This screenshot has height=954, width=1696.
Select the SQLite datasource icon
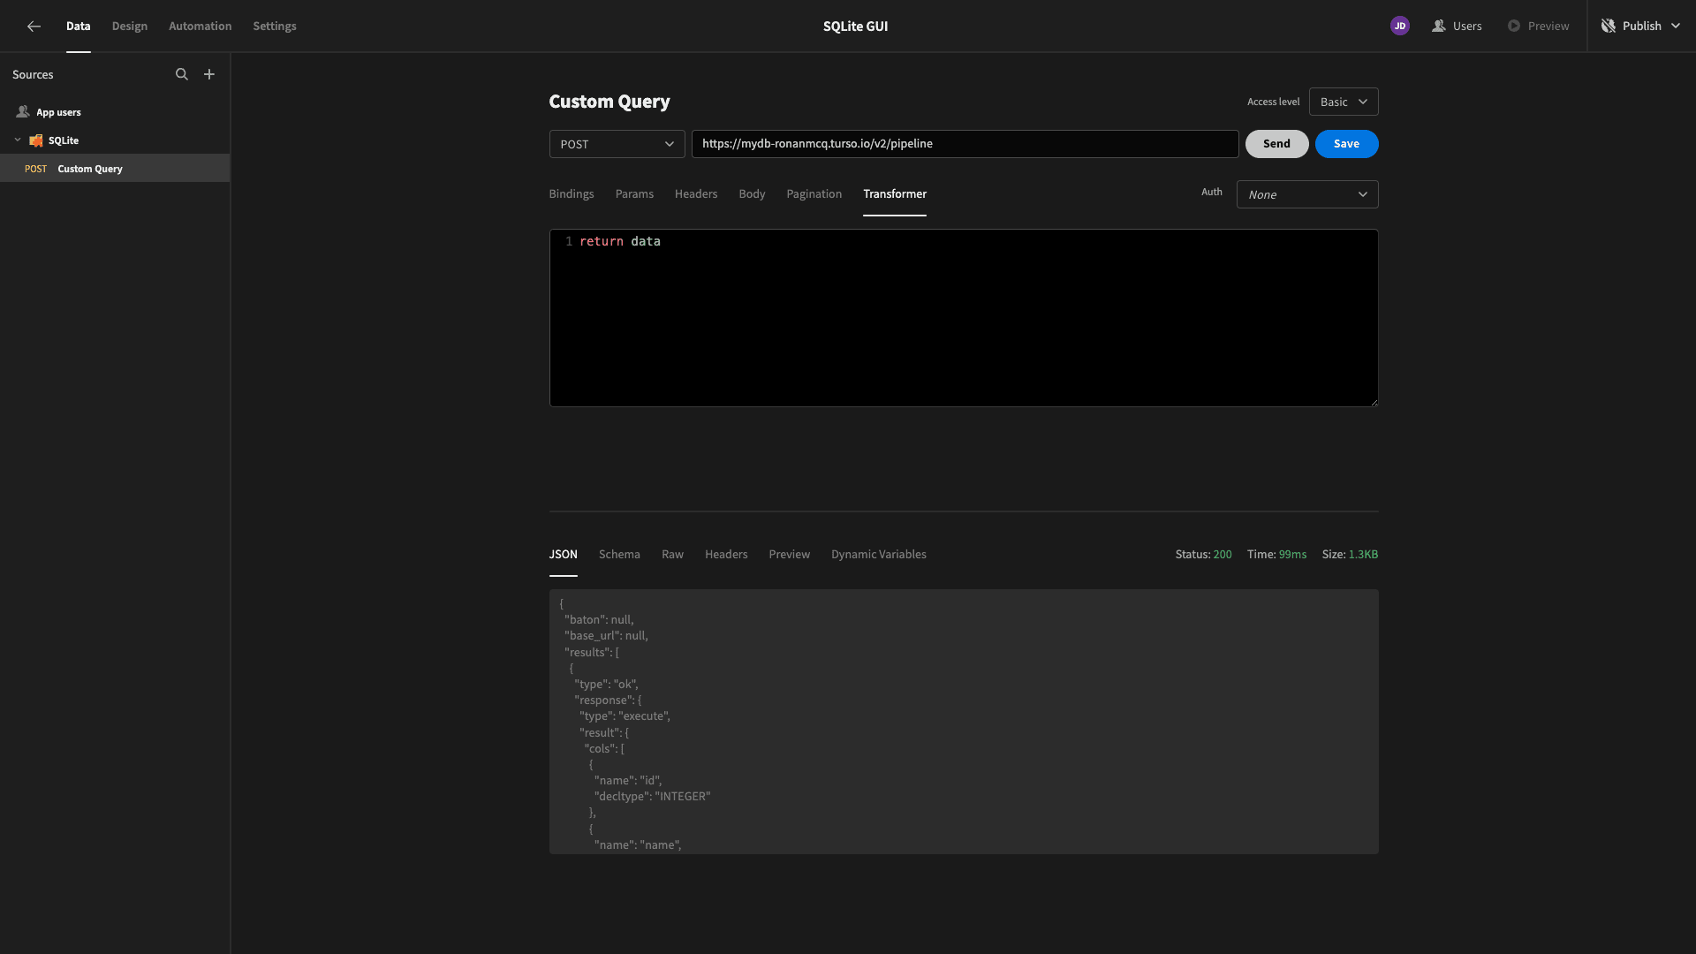36,140
